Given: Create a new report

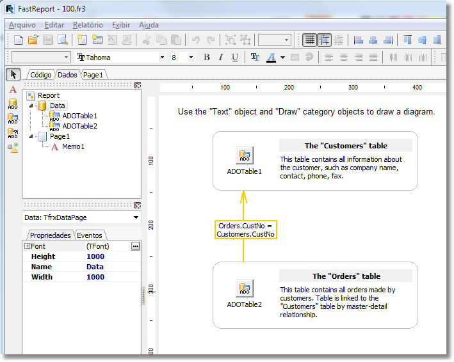Looking at the screenshot, I should (x=18, y=40).
